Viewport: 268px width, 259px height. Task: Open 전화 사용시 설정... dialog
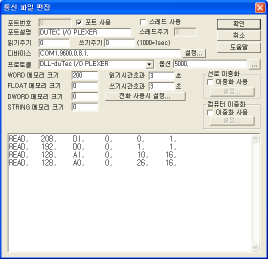(145, 96)
